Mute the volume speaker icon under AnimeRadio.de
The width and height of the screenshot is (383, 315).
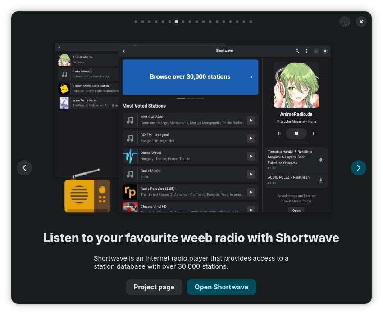(279, 133)
